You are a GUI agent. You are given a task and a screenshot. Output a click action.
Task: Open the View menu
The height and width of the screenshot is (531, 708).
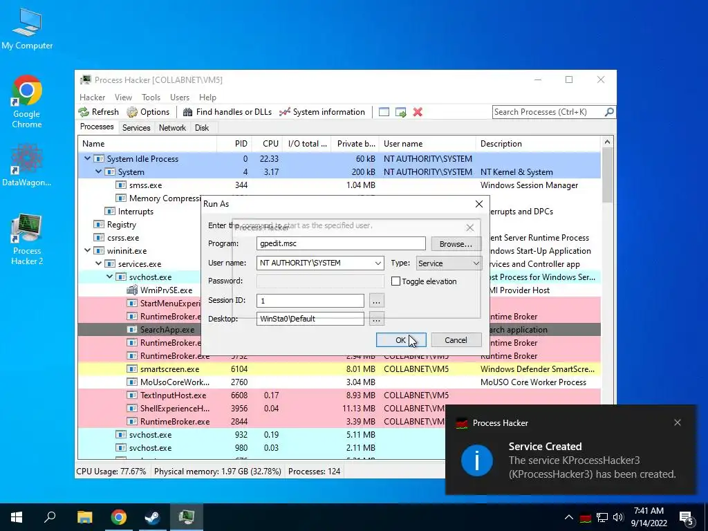[123, 97]
